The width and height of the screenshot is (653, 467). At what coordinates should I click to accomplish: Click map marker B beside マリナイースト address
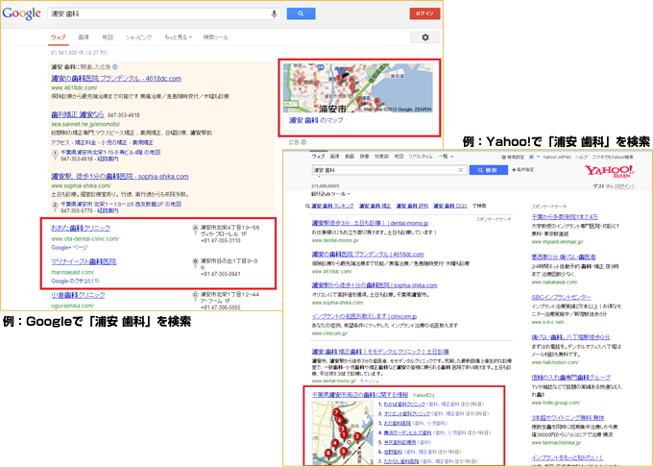point(195,262)
